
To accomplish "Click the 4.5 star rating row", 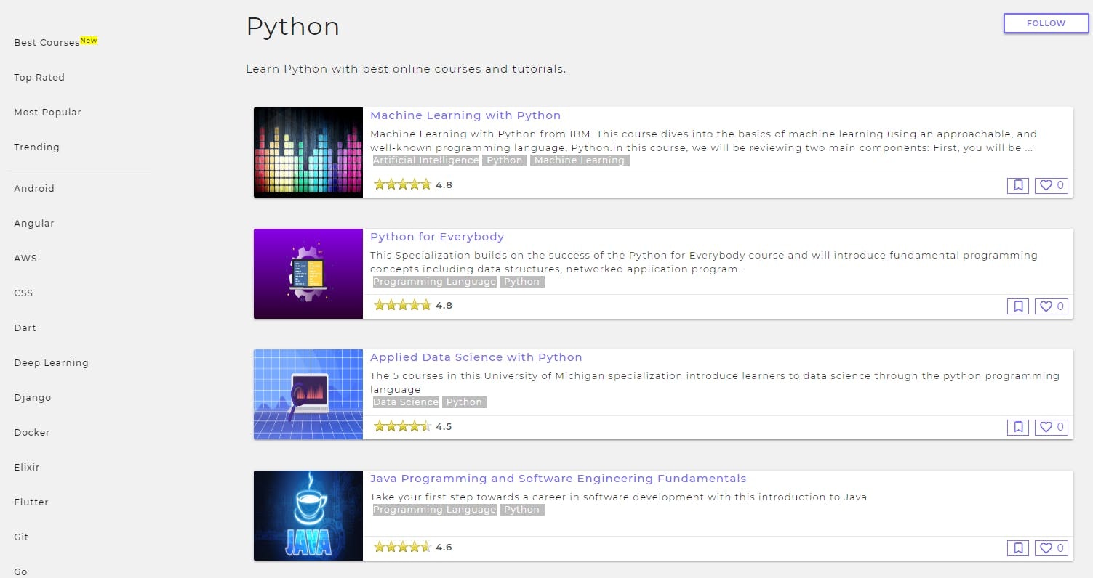I will pyautogui.click(x=412, y=426).
